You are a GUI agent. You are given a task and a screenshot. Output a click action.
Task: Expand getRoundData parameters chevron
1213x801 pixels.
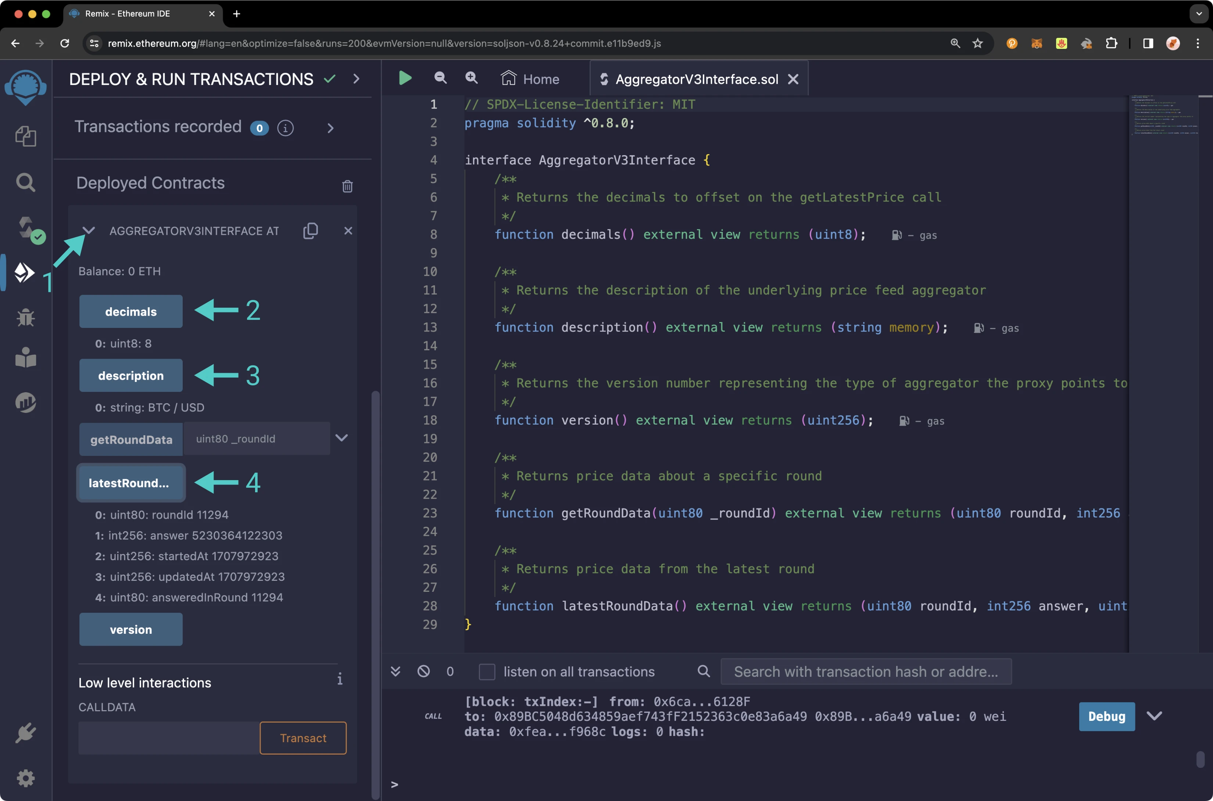pos(342,438)
